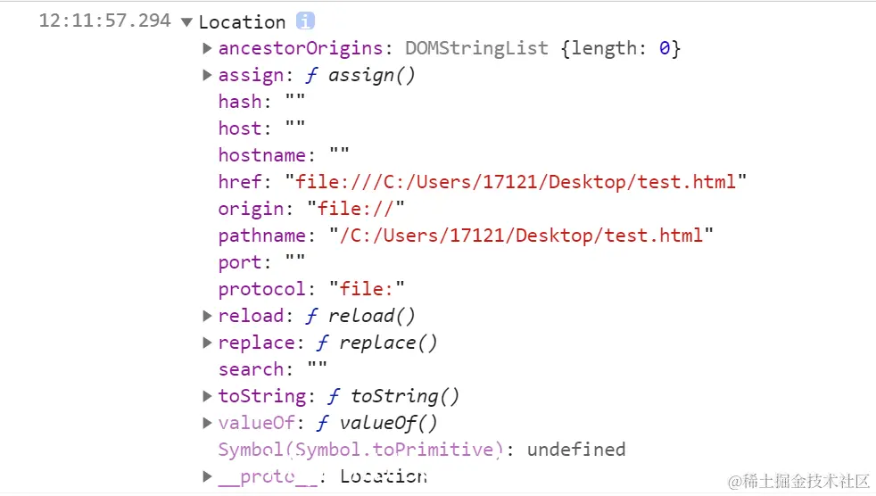Click the port property name
The width and height of the screenshot is (876, 496).
point(240,262)
